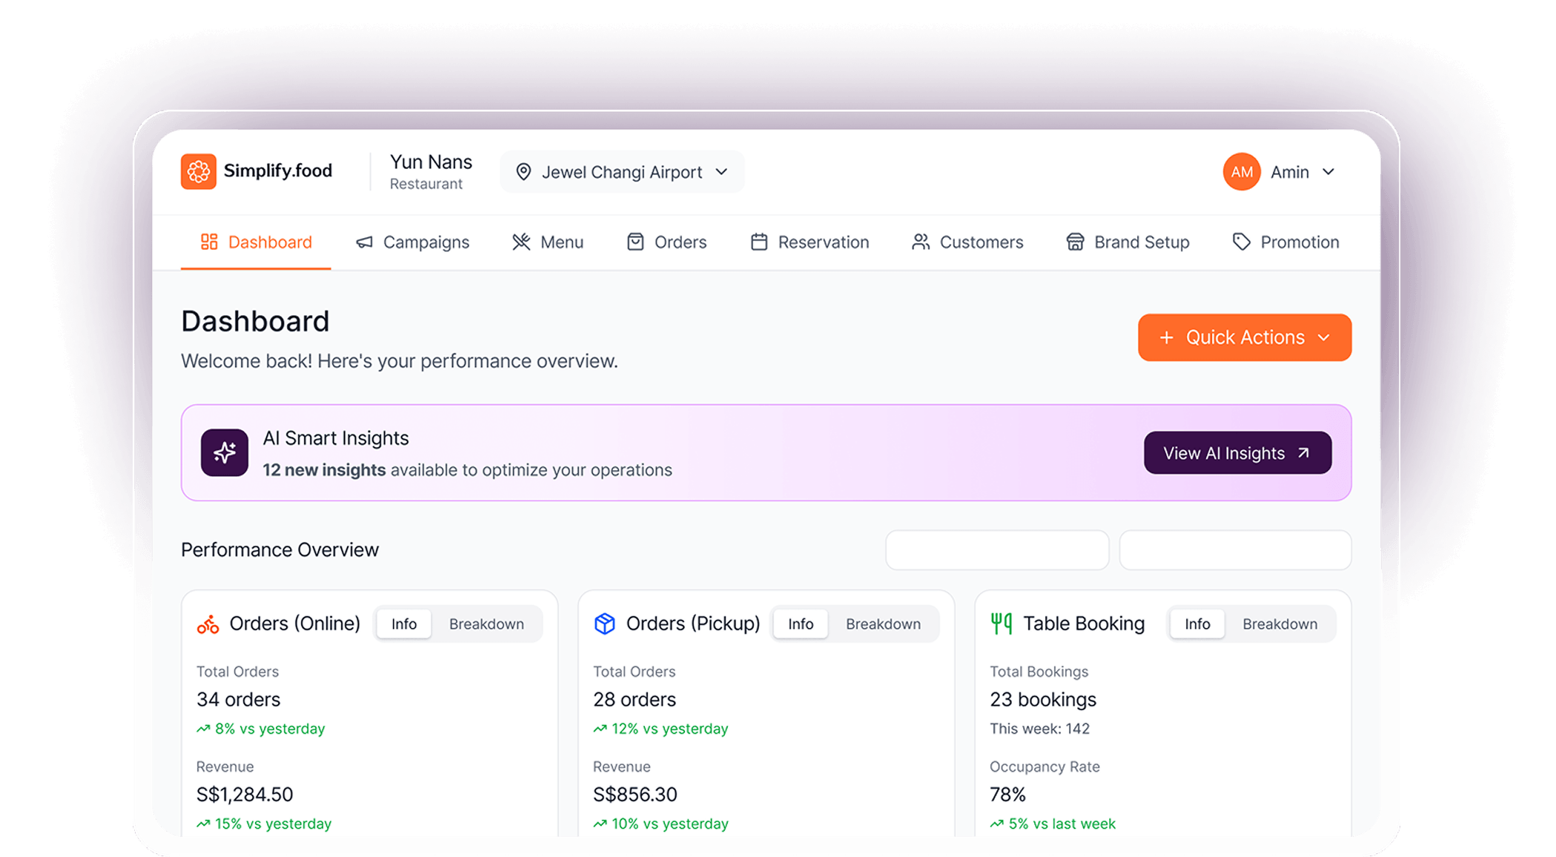
Task: Switch Orders (Pickup) to Breakdown view
Action: [883, 624]
